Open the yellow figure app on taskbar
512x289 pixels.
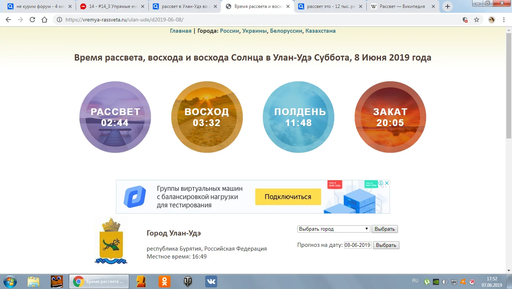(141, 281)
